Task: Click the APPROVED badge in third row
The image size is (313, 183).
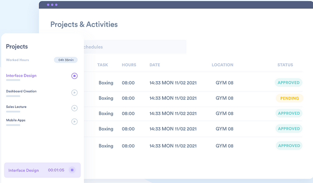Action: coord(289,113)
